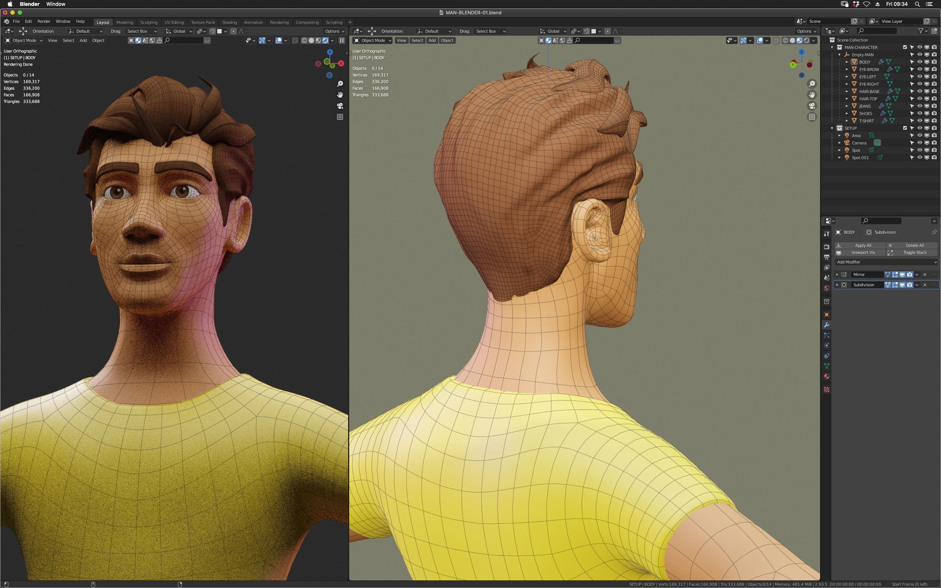Open the World properties tab icon
This screenshot has width=941, height=588.
click(827, 288)
